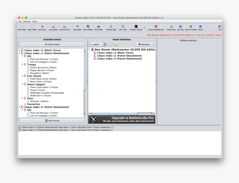The width and height of the screenshot is (239, 183).
Task: Open the Firestorm Games dropdown arrow
Action: point(144,28)
